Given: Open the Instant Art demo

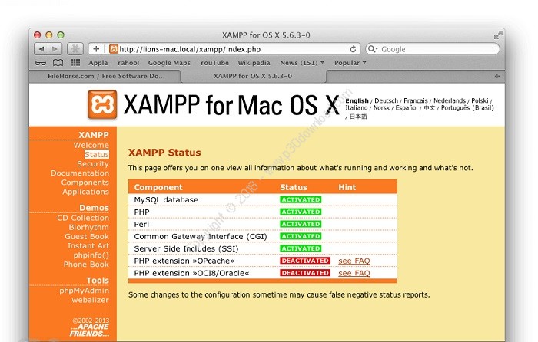Looking at the screenshot, I should [x=88, y=245].
